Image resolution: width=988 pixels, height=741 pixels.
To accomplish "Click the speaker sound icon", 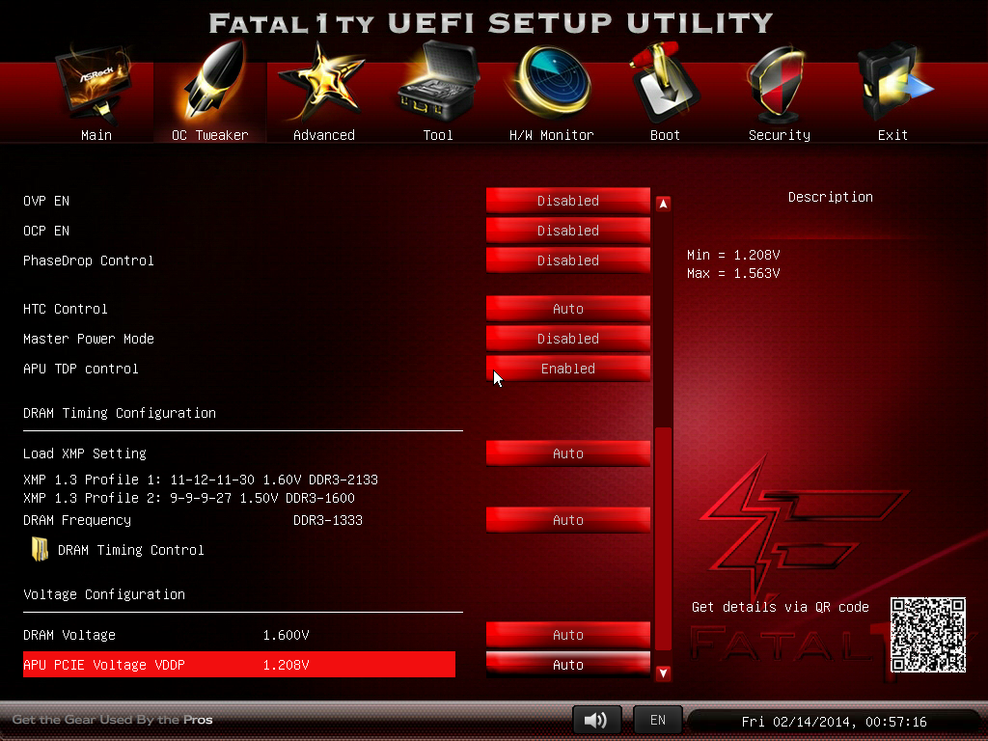I will coord(596,720).
